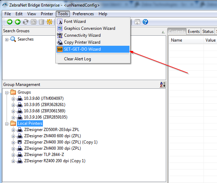Open the Preferences menu
This screenshot has height=183, width=217.
[83, 14]
